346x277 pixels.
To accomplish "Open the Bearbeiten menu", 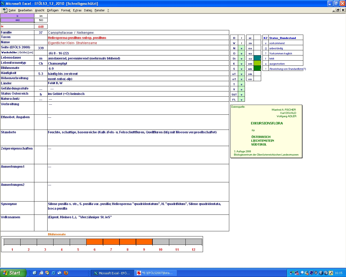I will tap(25, 10).
